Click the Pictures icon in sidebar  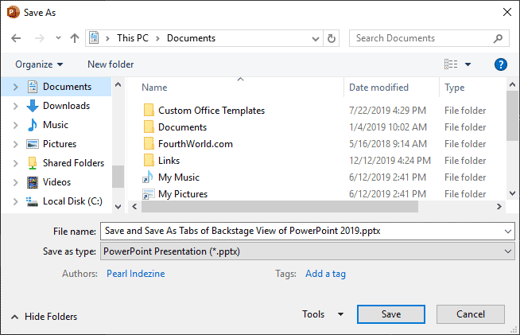click(32, 144)
